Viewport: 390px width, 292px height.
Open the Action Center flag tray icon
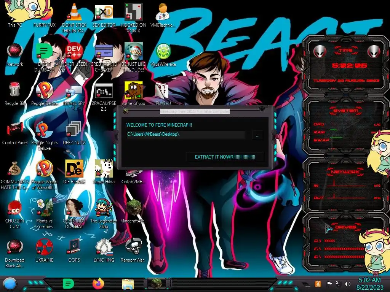[329, 284]
